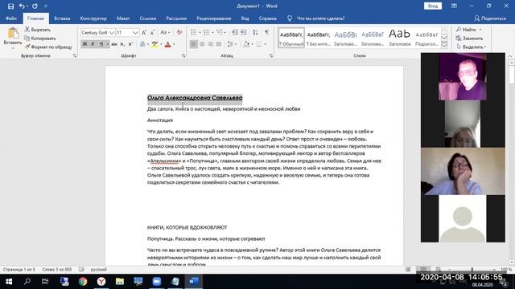Image resolution: width=515 pixels, height=289 pixels.
Task: Increase font size with the large A icon
Action: (144, 32)
